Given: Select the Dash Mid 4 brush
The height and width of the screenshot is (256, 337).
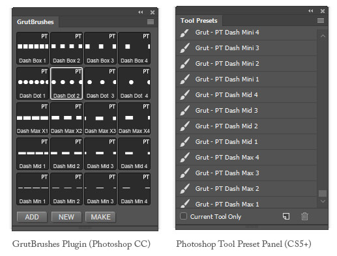Looking at the screenshot, I should (134, 154).
